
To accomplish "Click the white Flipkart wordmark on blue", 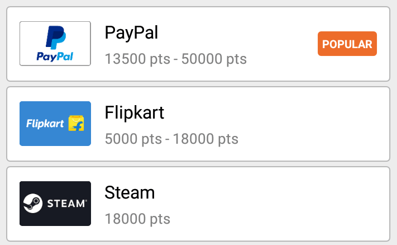I will (x=45, y=124).
